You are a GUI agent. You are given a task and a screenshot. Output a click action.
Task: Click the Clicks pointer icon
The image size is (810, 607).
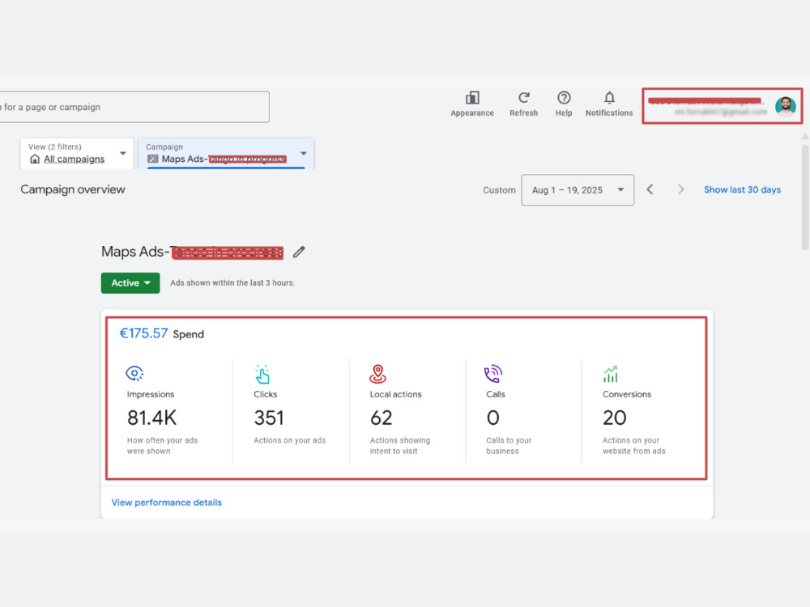pos(262,374)
